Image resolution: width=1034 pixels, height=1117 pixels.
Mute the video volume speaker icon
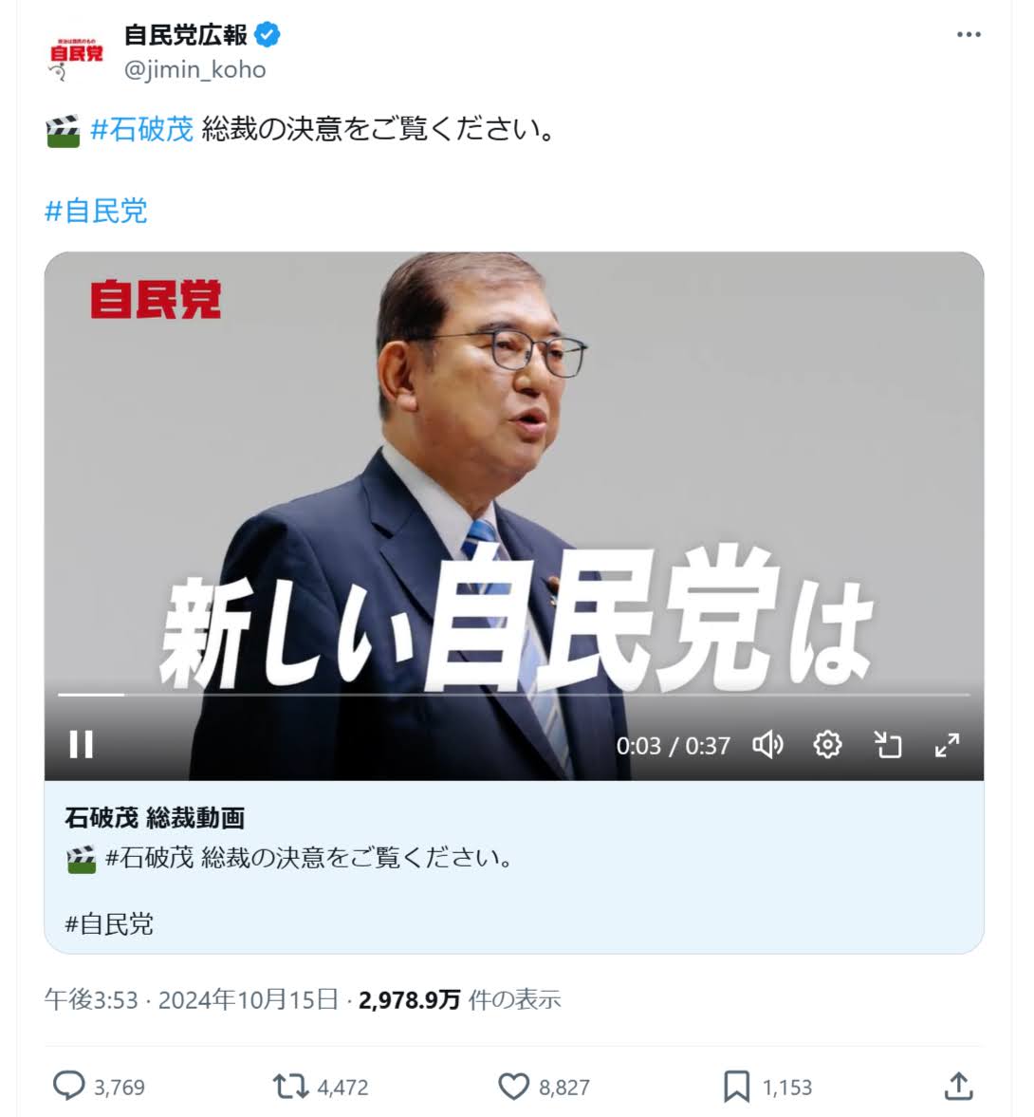[767, 744]
